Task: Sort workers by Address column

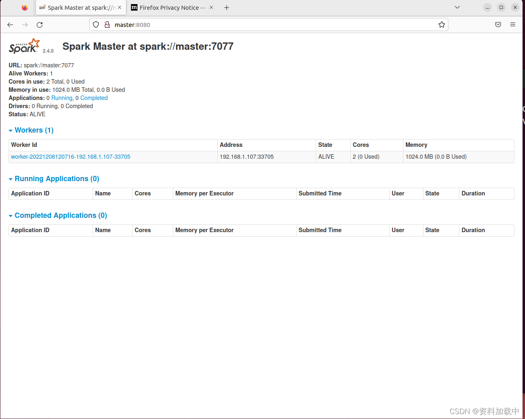Action: [267, 145]
